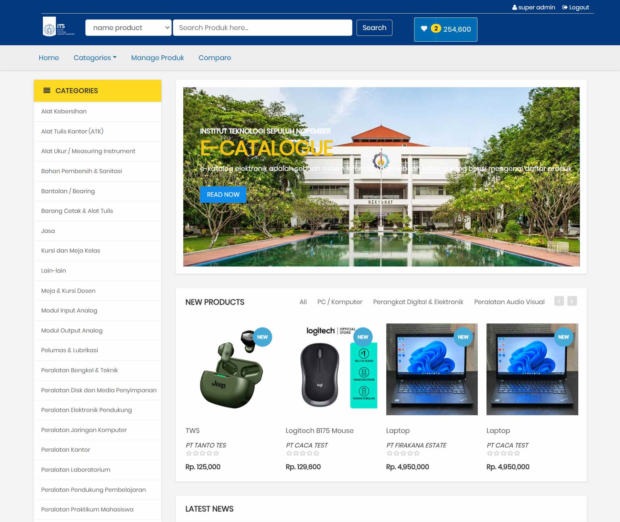The height and width of the screenshot is (522, 620).
Task: Open Meja & Kursi Dosen category
Action: click(98, 291)
